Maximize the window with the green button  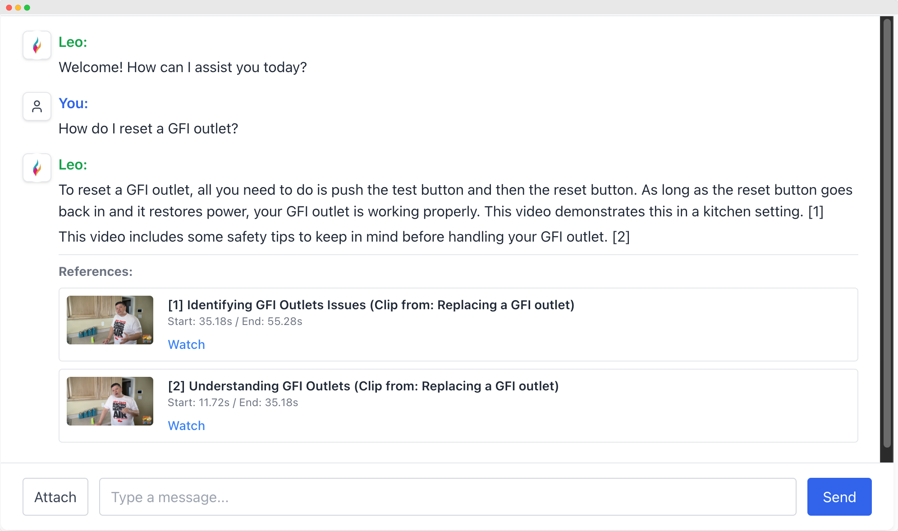pos(27,8)
